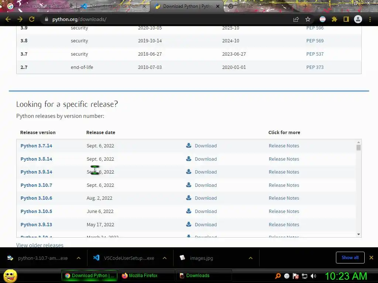Screen dimensions: 378x283
Task: Open Release Notes for Python 3.10.6
Action: click(x=284, y=198)
